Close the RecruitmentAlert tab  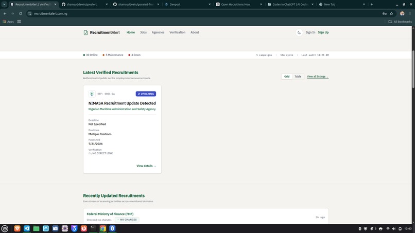click(55, 4)
